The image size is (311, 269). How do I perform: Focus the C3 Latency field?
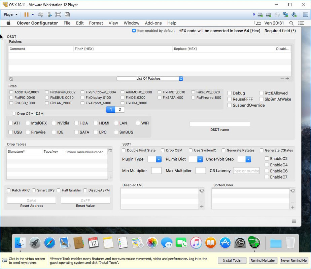(x=246, y=171)
